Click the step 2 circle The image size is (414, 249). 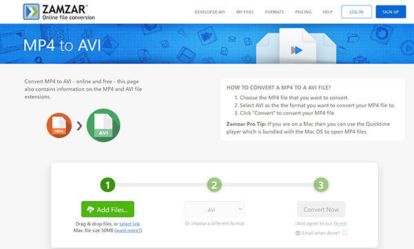coord(215,185)
